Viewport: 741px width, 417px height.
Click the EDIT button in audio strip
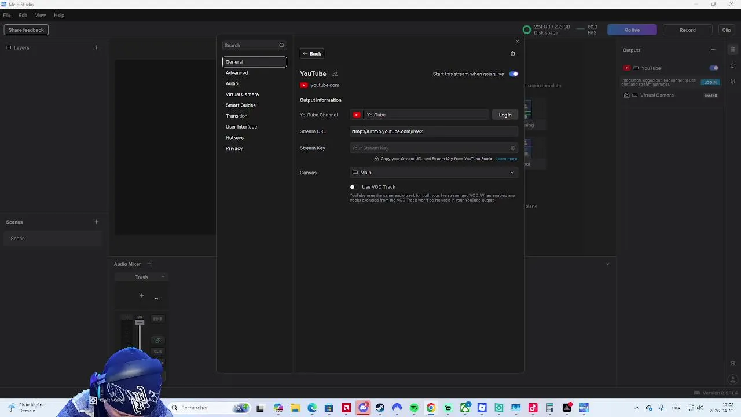click(157, 319)
